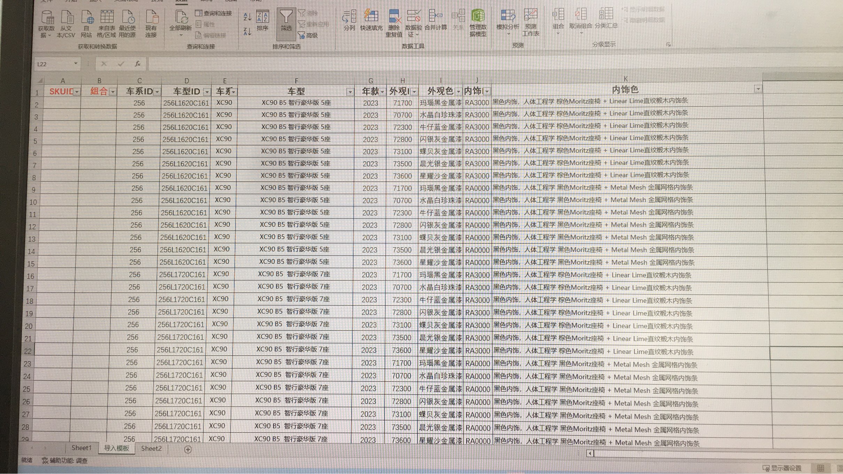The height and width of the screenshot is (474, 843).
Task: Switch to the Sheet2 tab
Action: [151, 448]
